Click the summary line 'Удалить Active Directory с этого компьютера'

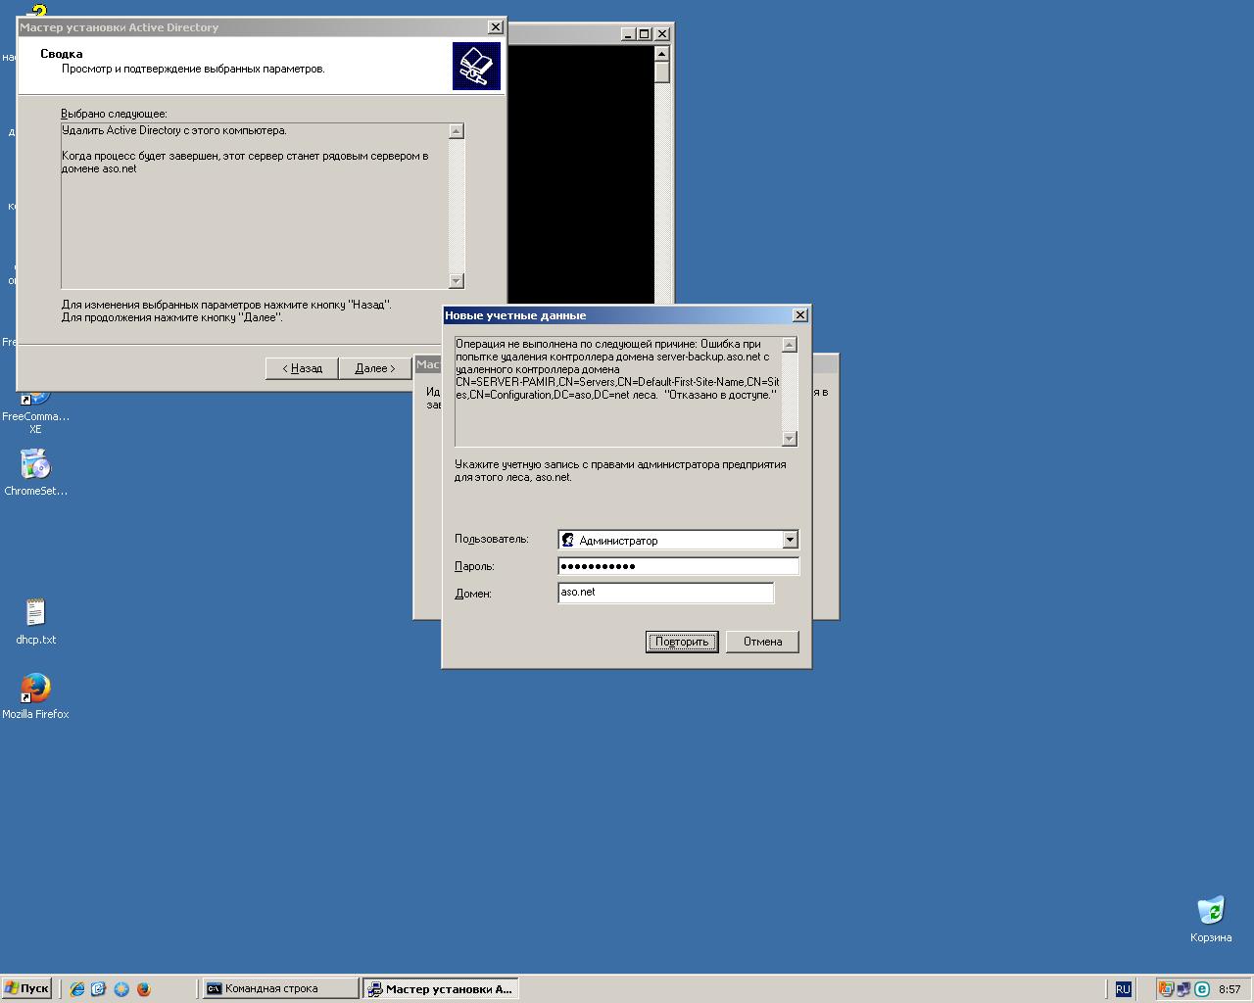click(174, 130)
